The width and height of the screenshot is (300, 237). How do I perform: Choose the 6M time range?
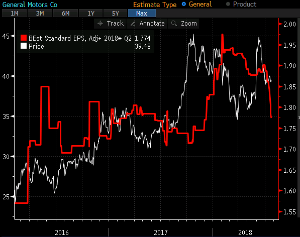click(x=66, y=14)
